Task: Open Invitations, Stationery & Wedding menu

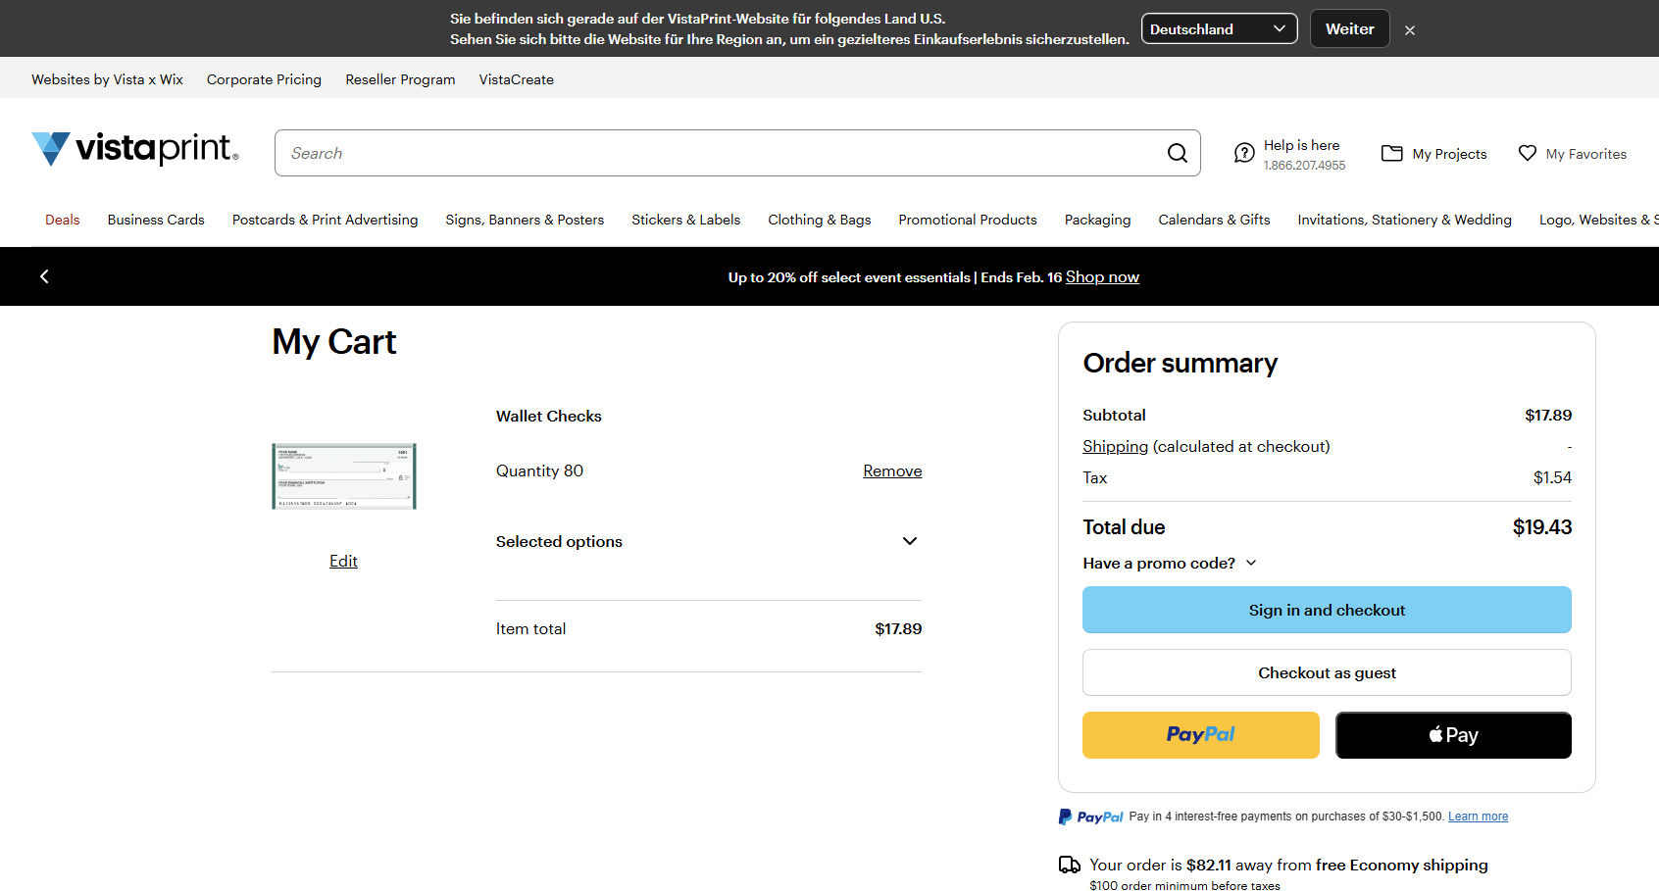Action: (x=1405, y=220)
